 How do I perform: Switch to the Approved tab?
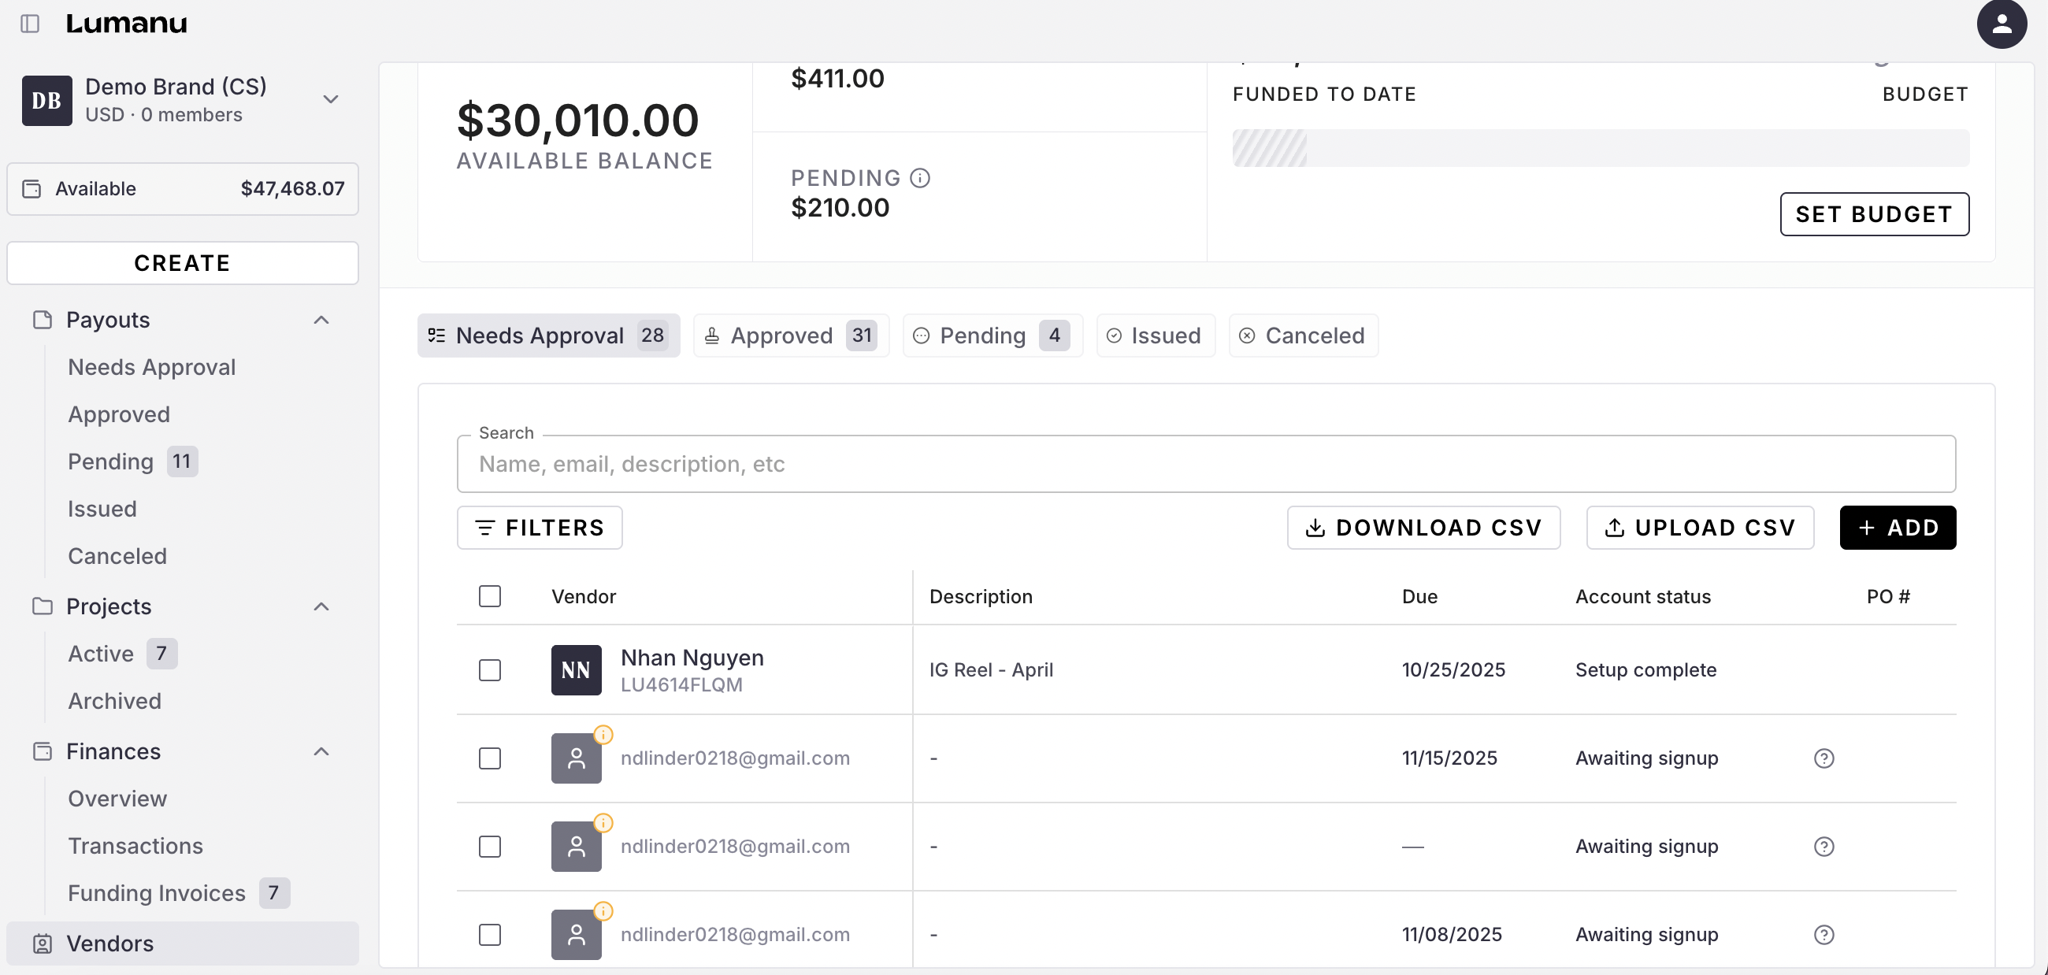click(x=790, y=336)
